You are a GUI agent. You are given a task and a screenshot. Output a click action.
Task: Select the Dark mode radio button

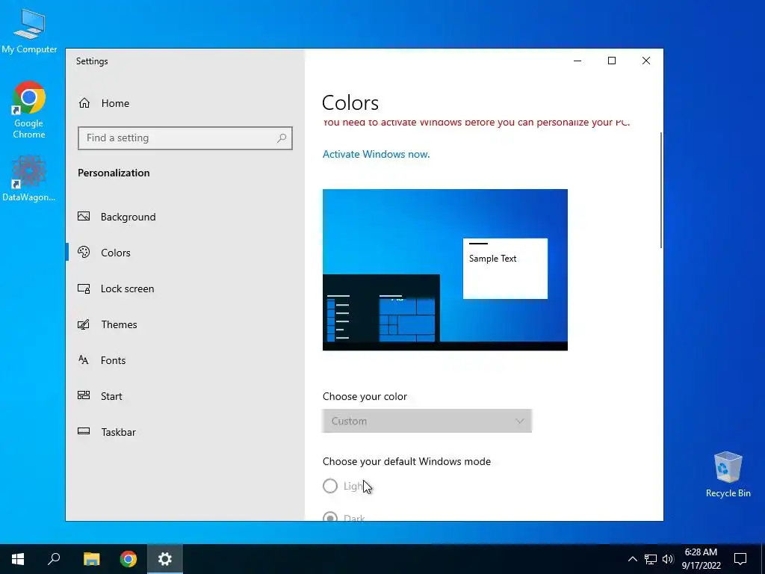pos(330,516)
